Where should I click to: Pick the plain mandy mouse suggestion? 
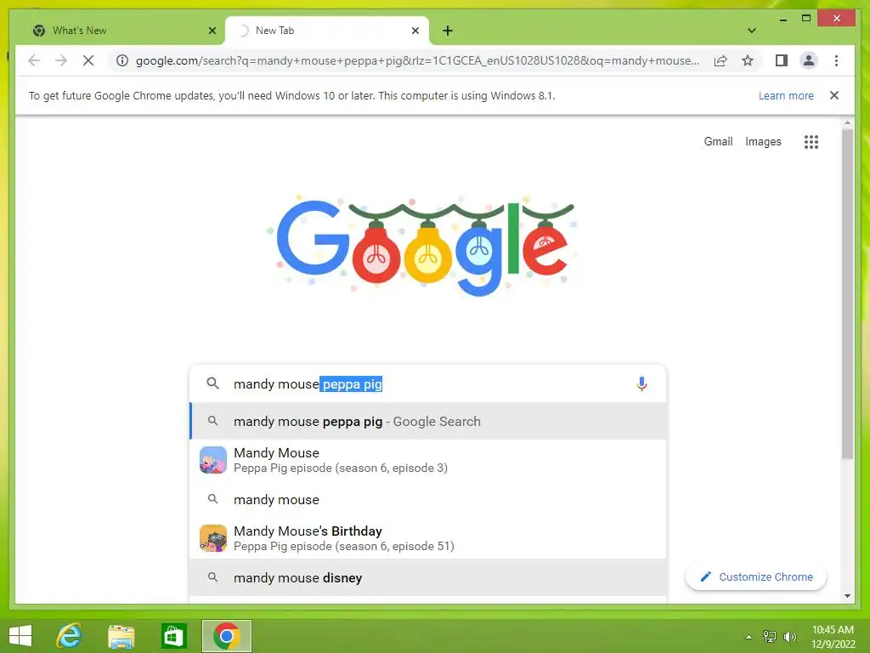point(428,500)
